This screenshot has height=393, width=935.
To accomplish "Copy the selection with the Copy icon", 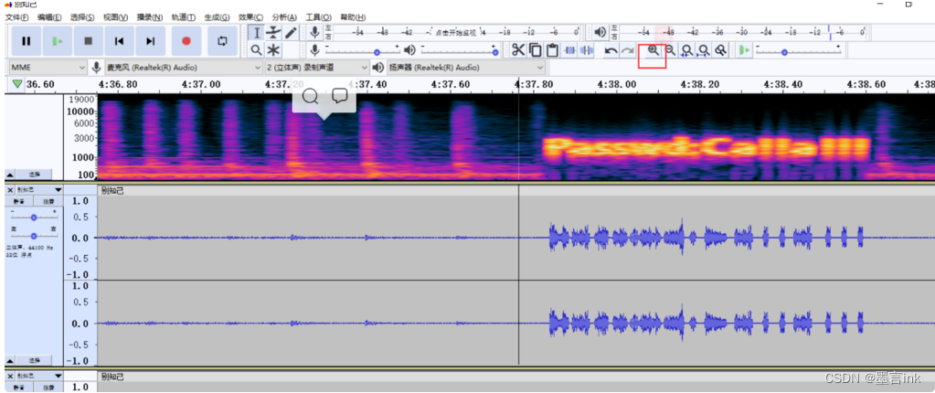I will [x=536, y=50].
